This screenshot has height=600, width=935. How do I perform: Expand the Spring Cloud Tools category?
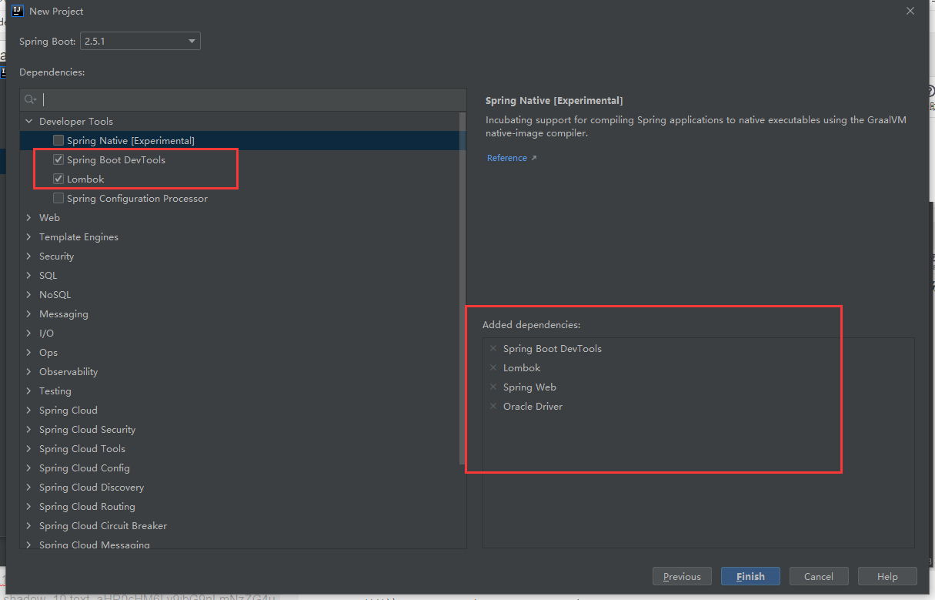tap(29, 448)
